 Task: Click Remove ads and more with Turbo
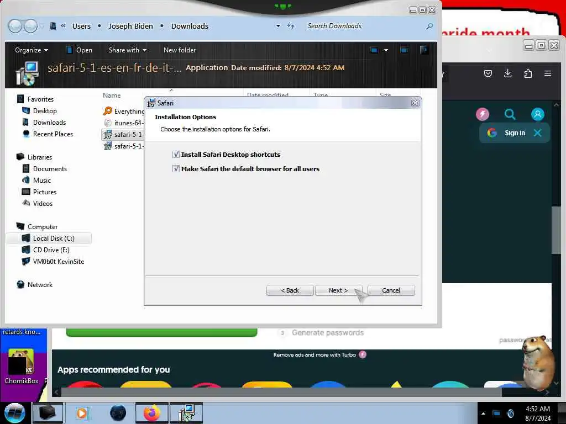[319, 355]
